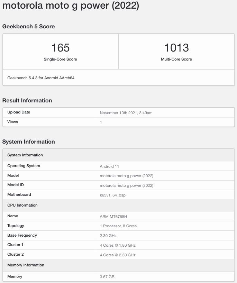Click the Topology value 1 Processor, 8 Cores
The height and width of the screenshot is (283, 237).
118,226
